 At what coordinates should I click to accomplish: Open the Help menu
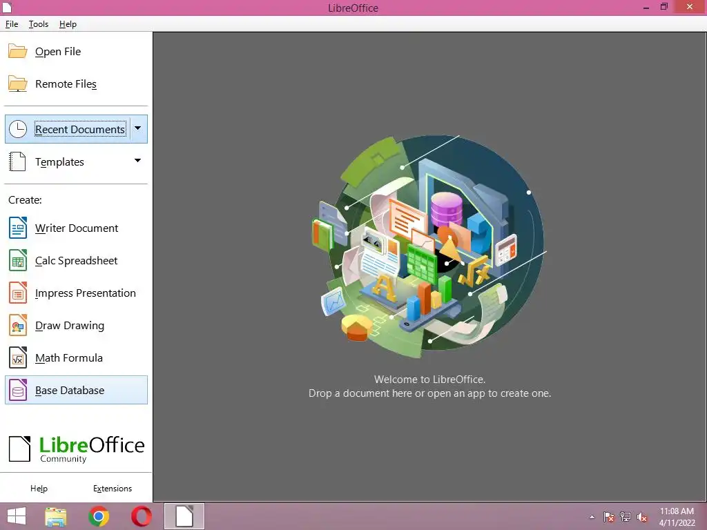pyautogui.click(x=68, y=24)
